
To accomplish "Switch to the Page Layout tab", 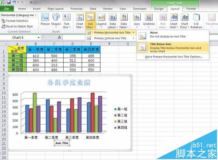I will tap(55, 9).
